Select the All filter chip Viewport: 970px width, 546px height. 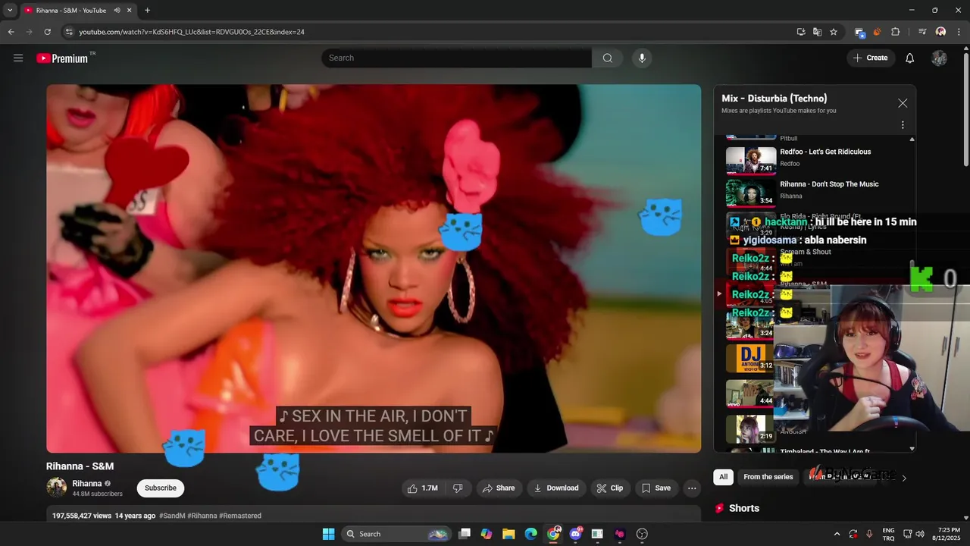click(724, 477)
